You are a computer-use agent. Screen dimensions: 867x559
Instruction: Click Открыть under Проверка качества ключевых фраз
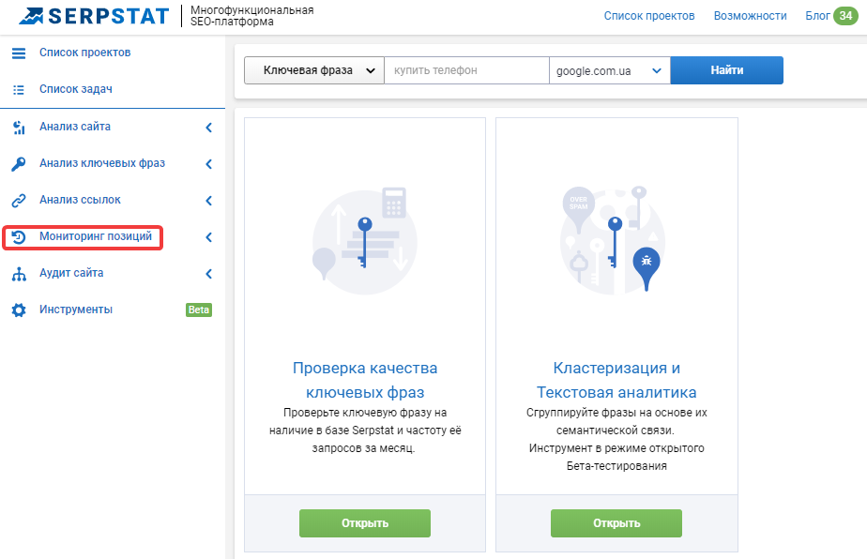[x=365, y=523]
